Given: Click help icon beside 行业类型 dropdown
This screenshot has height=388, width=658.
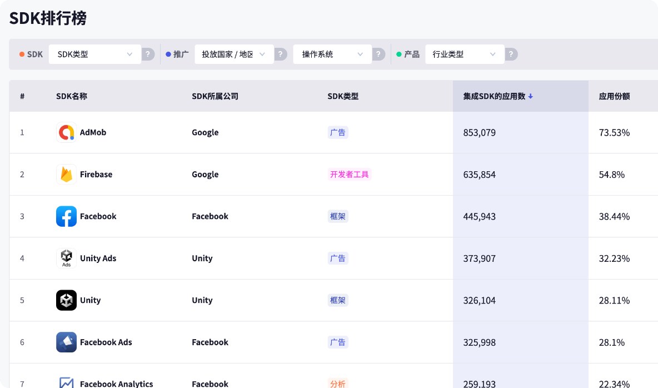Looking at the screenshot, I should tap(511, 54).
